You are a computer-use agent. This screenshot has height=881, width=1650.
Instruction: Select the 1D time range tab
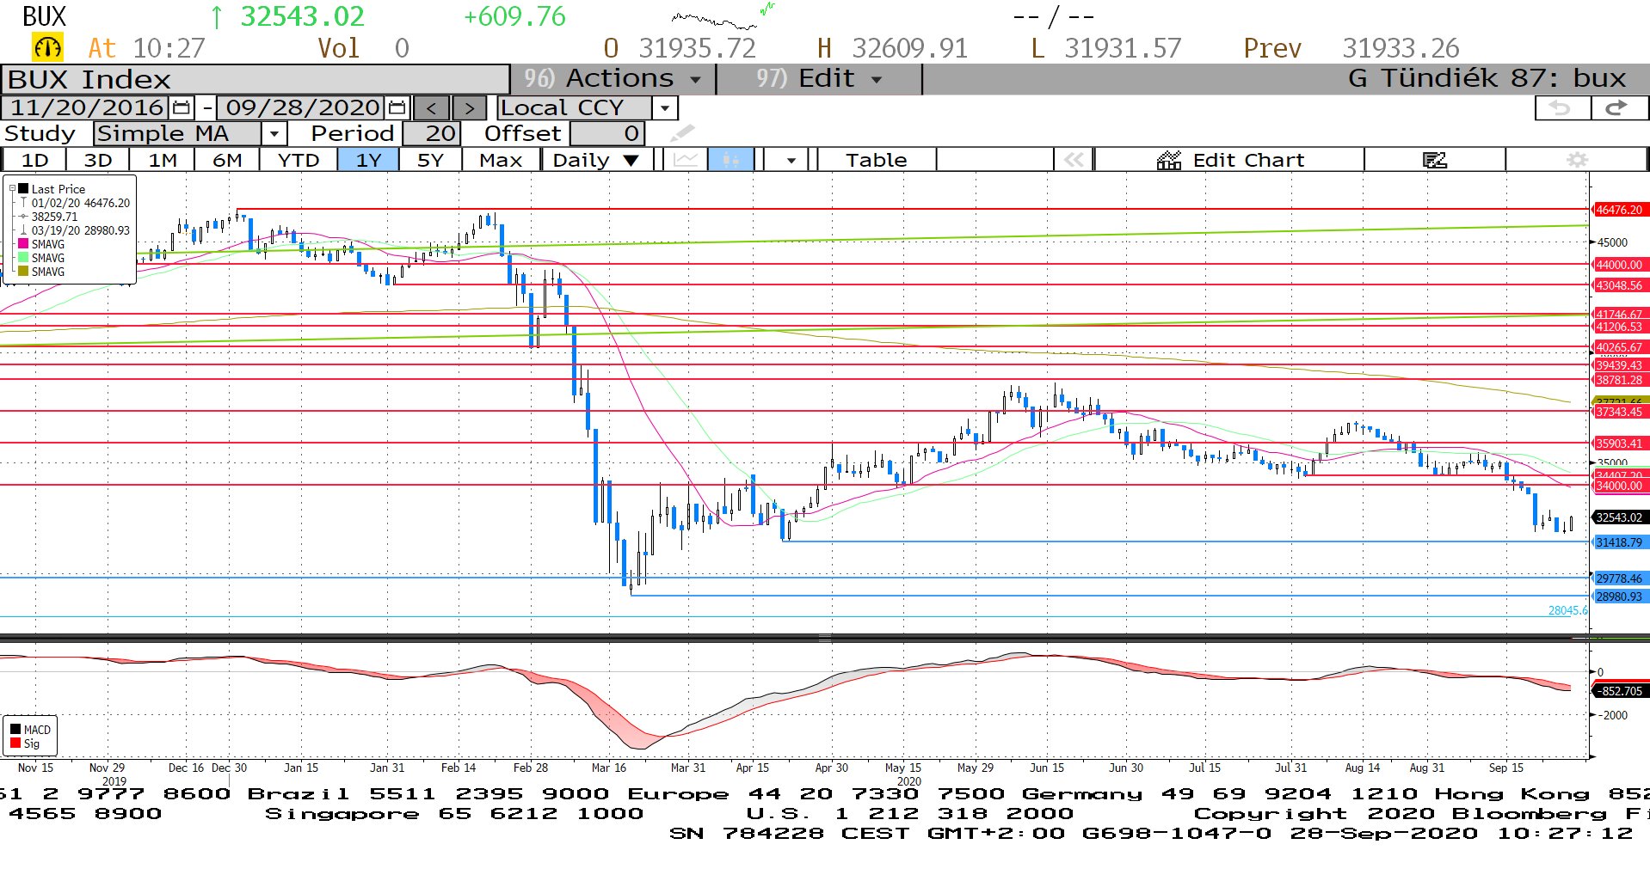click(34, 160)
